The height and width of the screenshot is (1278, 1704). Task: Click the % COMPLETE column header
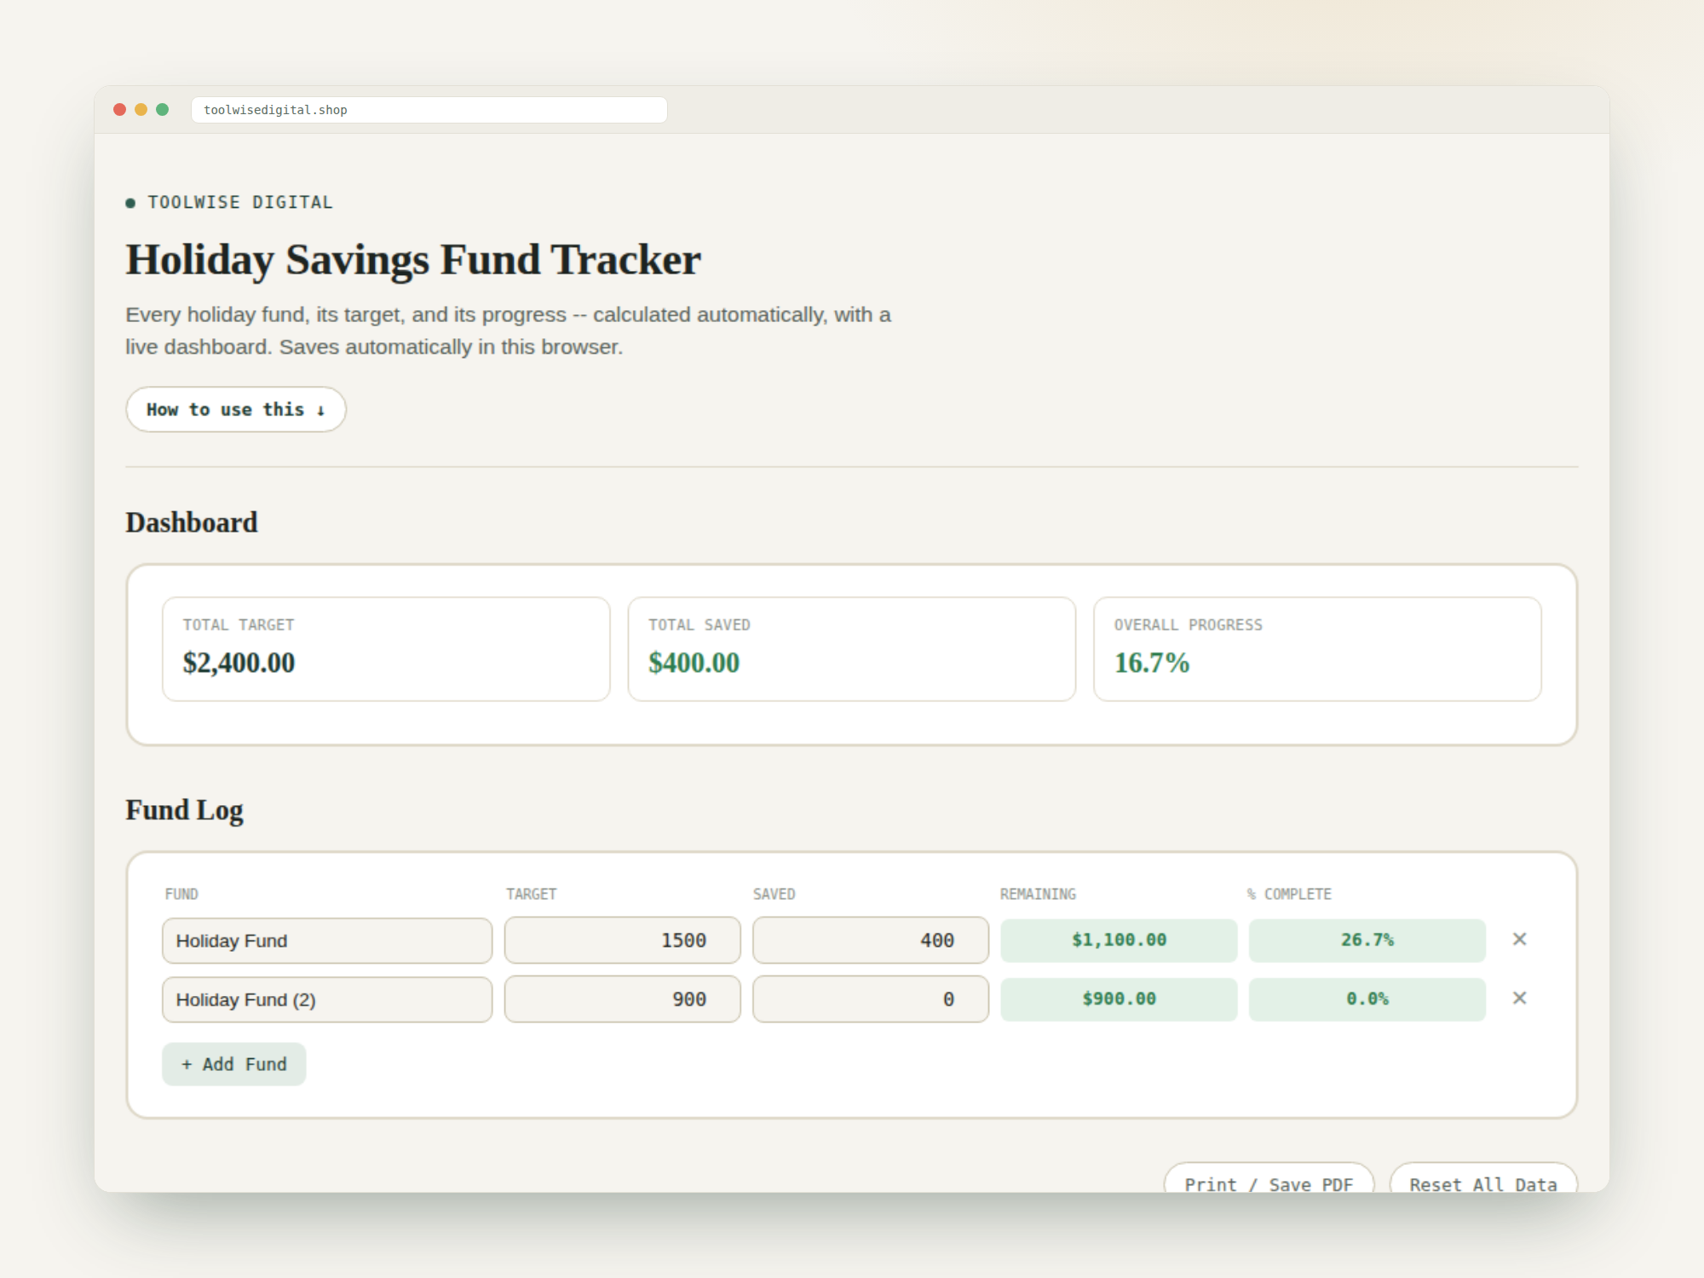coord(1289,894)
